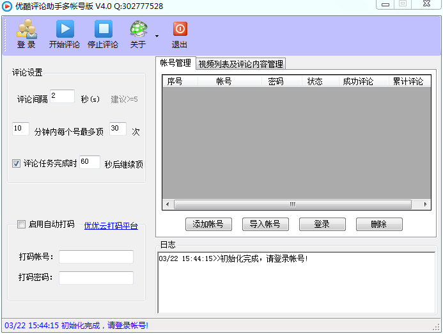443x334 pixels.
Task: Click the 成功评论 column header
Action: pyautogui.click(x=364, y=81)
